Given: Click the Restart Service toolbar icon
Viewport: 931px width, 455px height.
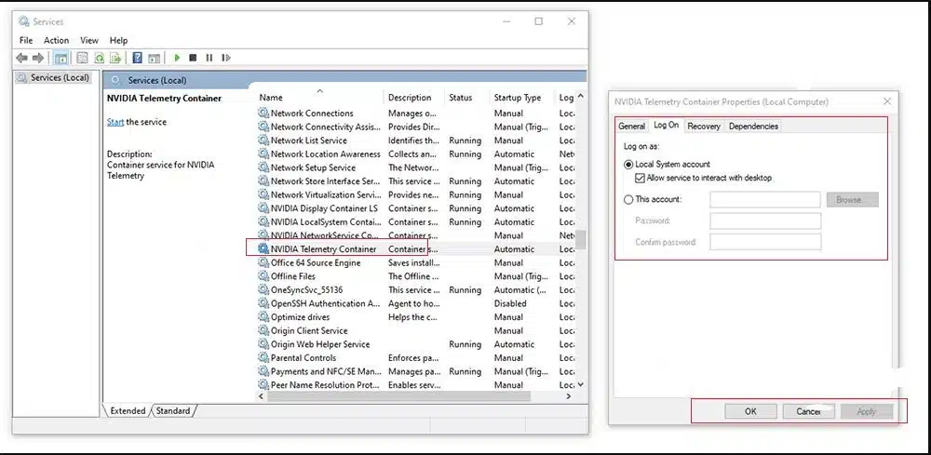Looking at the screenshot, I should (225, 58).
